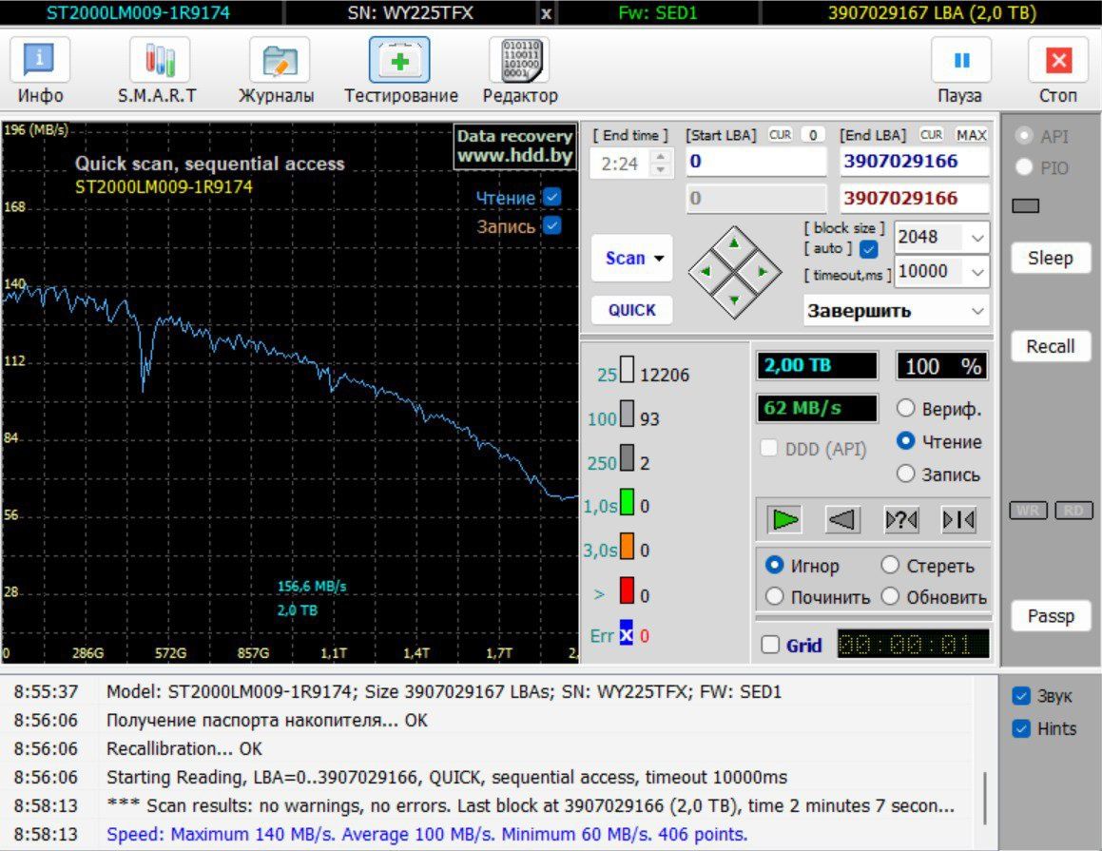Click the Sleep button

pyautogui.click(x=1051, y=258)
